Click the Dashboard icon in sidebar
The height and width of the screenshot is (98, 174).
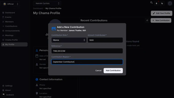point(3,13)
